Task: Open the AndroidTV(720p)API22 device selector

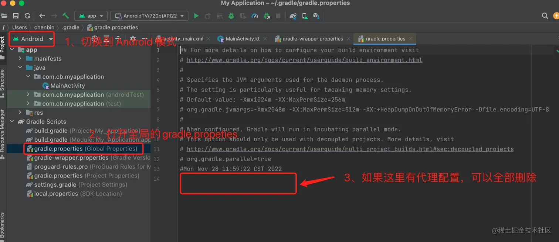Action: click(149, 16)
